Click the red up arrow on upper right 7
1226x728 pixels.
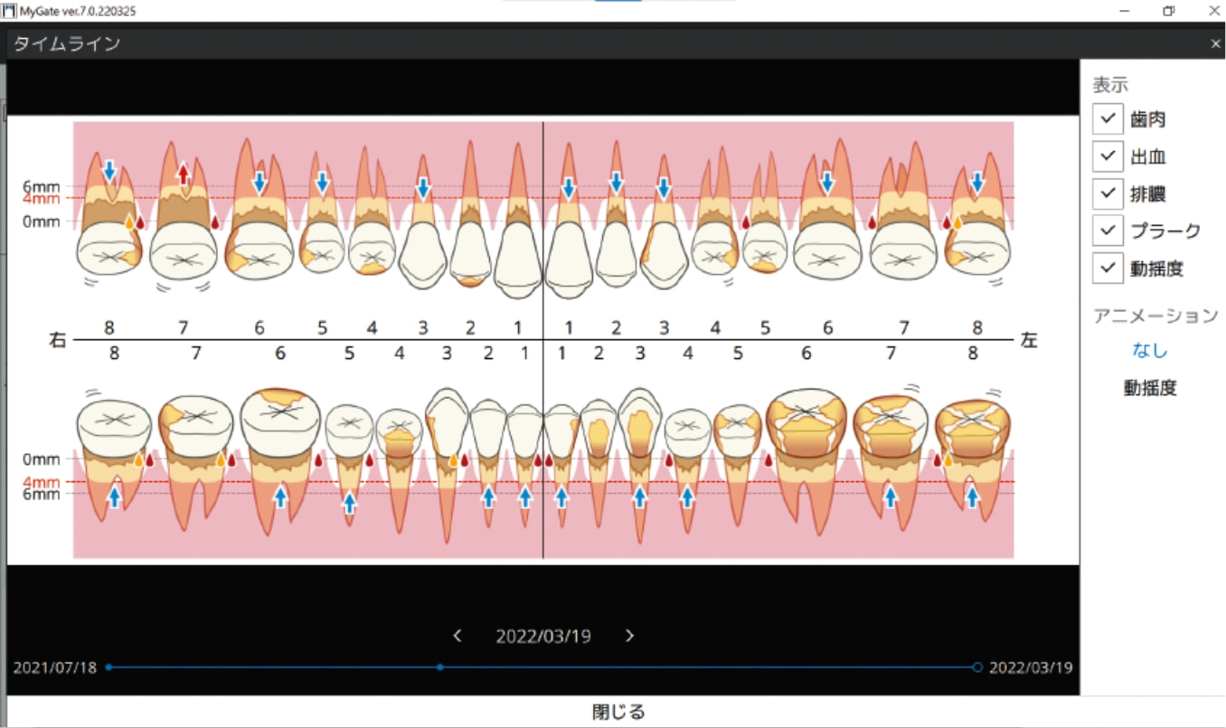pos(184,173)
